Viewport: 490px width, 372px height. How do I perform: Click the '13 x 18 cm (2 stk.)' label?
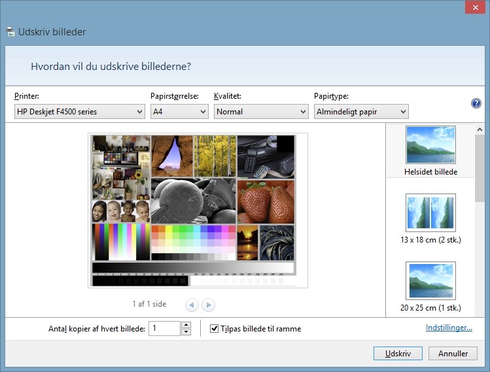430,240
